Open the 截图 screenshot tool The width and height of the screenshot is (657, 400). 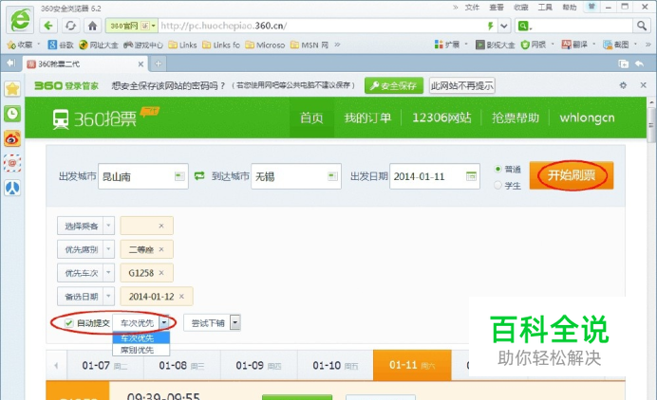coord(615,45)
